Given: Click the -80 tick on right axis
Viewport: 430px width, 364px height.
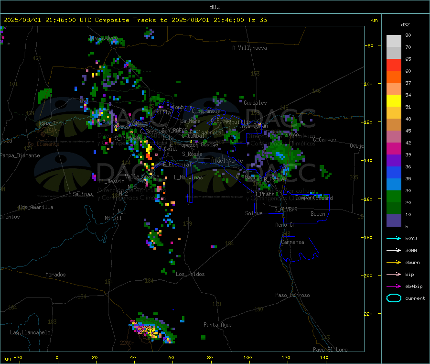Looking at the screenshot, I should coord(369,45).
